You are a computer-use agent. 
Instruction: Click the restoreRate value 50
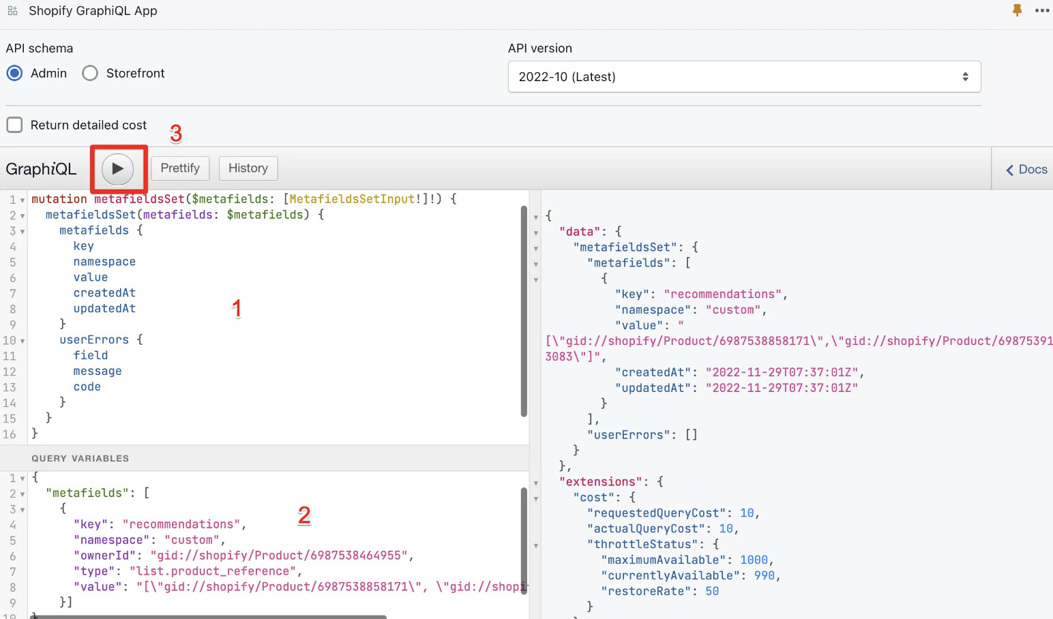click(712, 591)
